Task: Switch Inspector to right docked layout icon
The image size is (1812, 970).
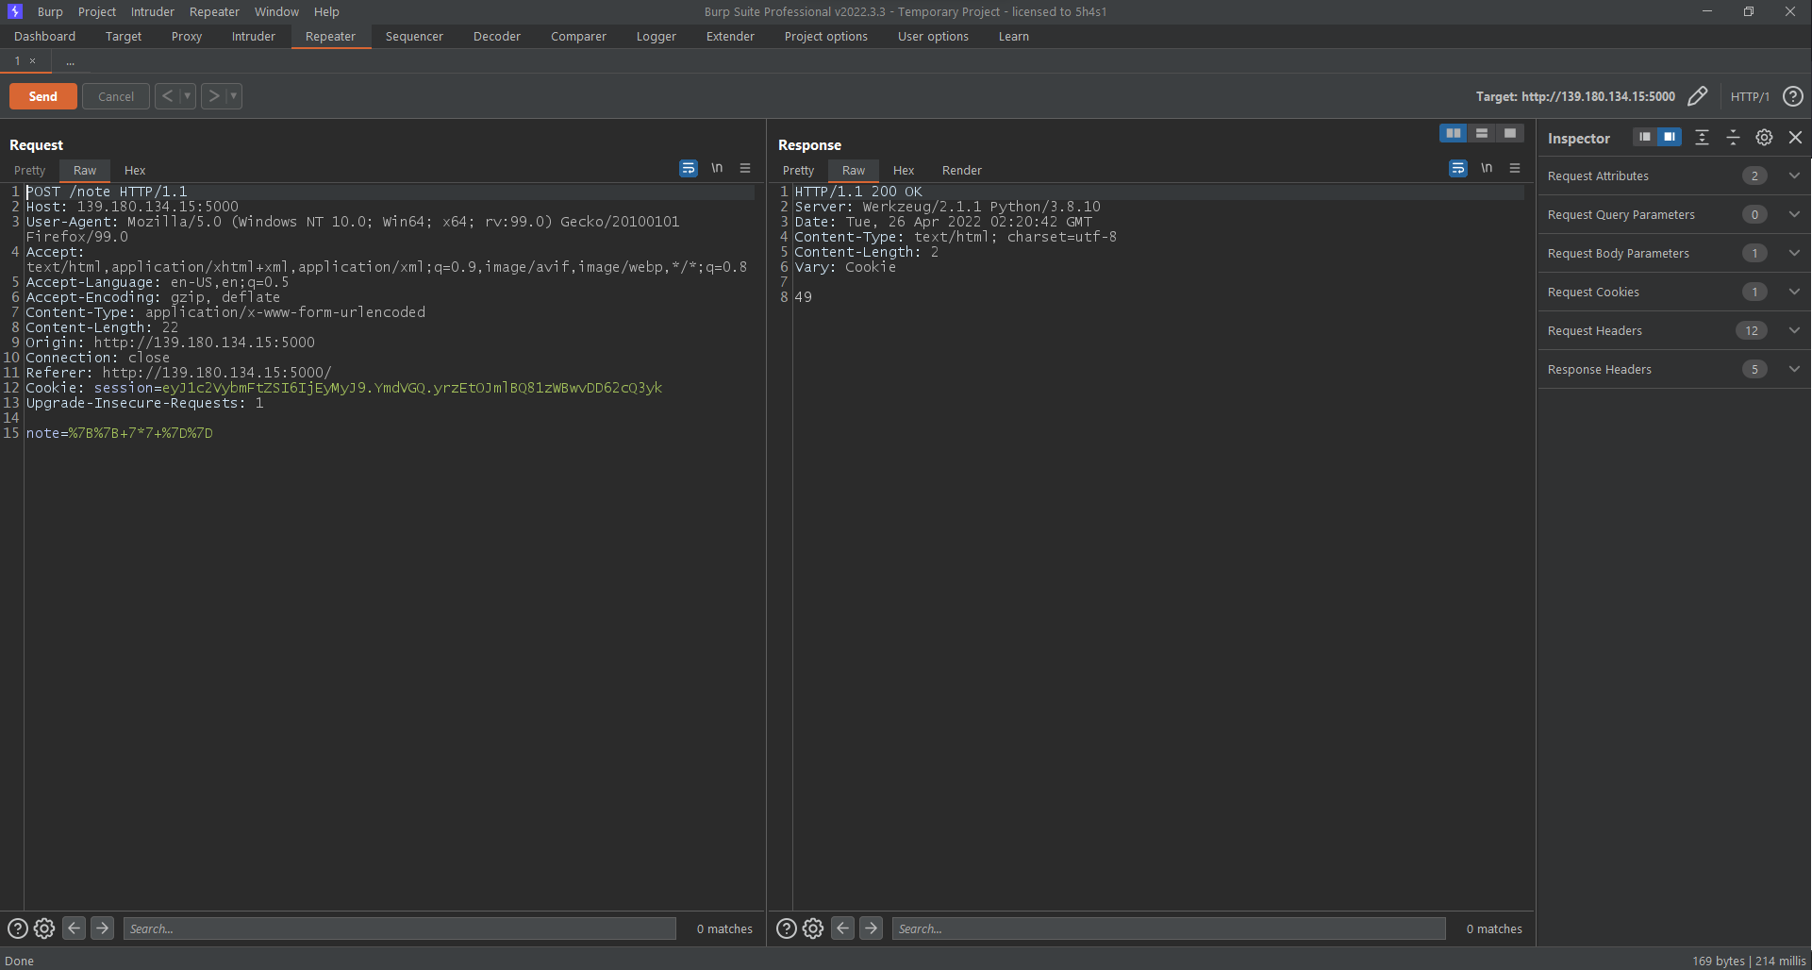Action: tap(1670, 137)
